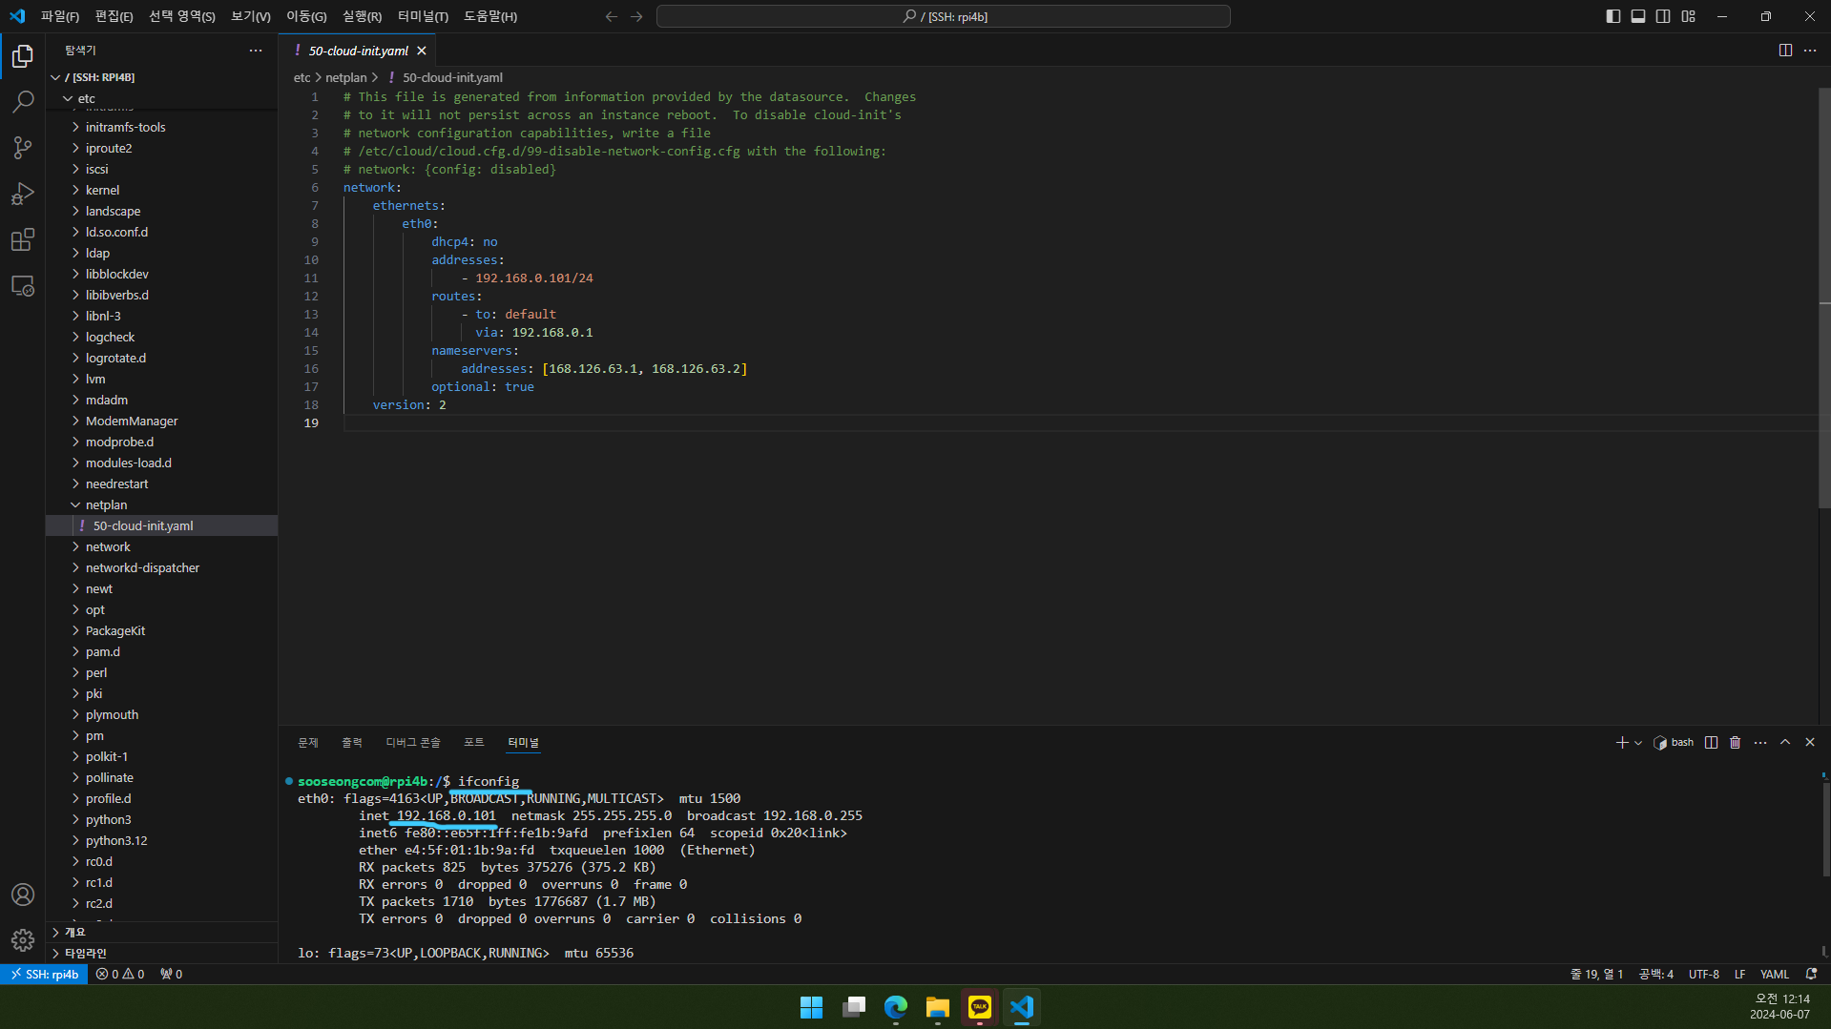Image resolution: width=1831 pixels, height=1029 pixels.
Task: Click etc in the breadcrumb path
Action: tap(302, 77)
